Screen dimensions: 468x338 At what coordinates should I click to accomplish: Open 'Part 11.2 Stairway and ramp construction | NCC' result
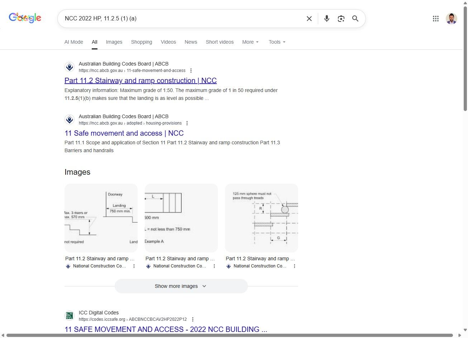click(x=140, y=81)
